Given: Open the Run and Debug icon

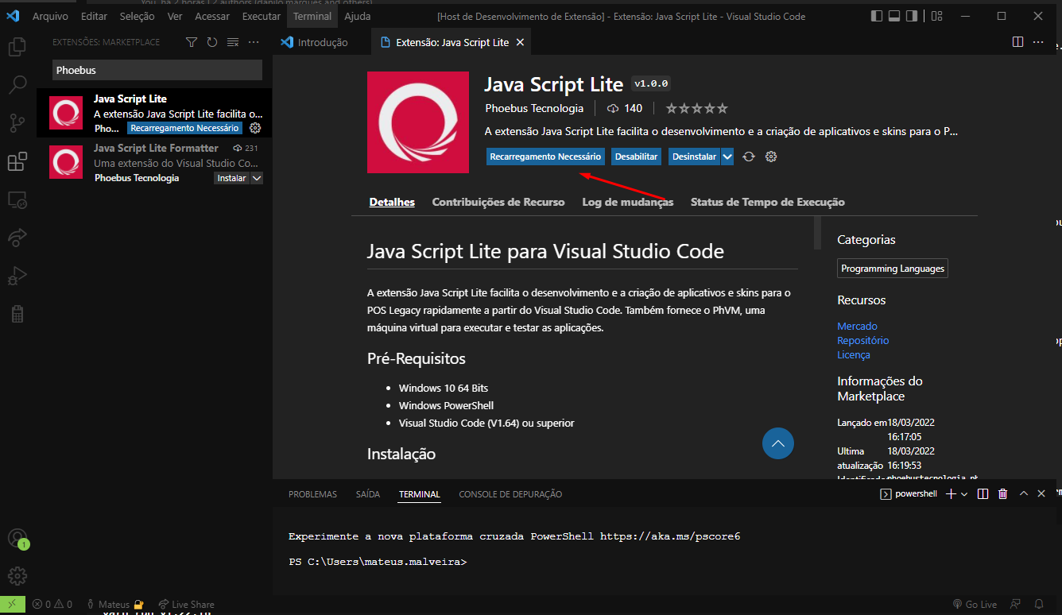Looking at the screenshot, I should (x=17, y=276).
